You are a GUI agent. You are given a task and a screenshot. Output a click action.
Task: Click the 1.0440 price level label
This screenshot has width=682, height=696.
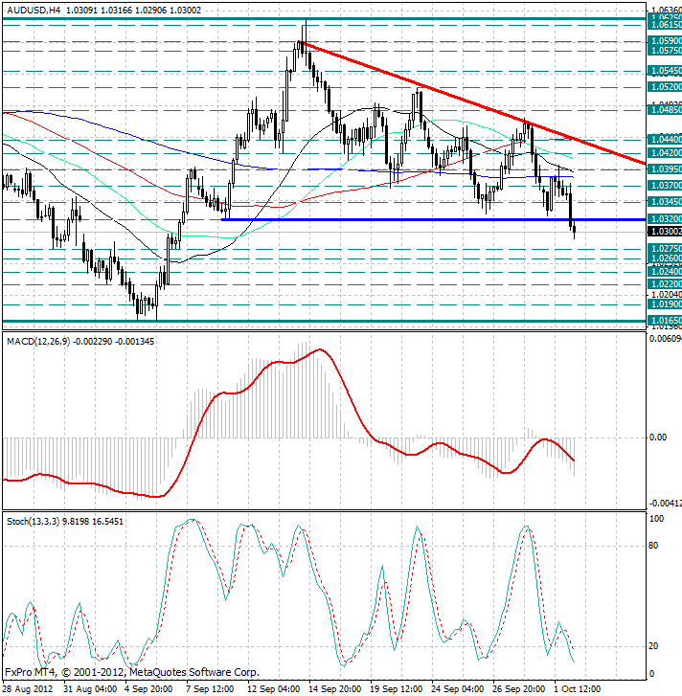coord(665,140)
